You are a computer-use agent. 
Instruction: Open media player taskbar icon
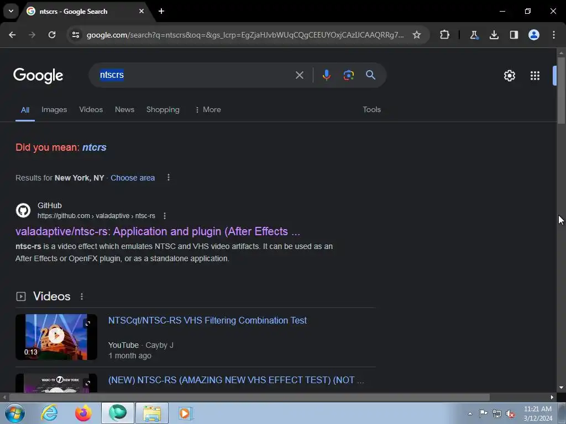pyautogui.click(x=185, y=413)
